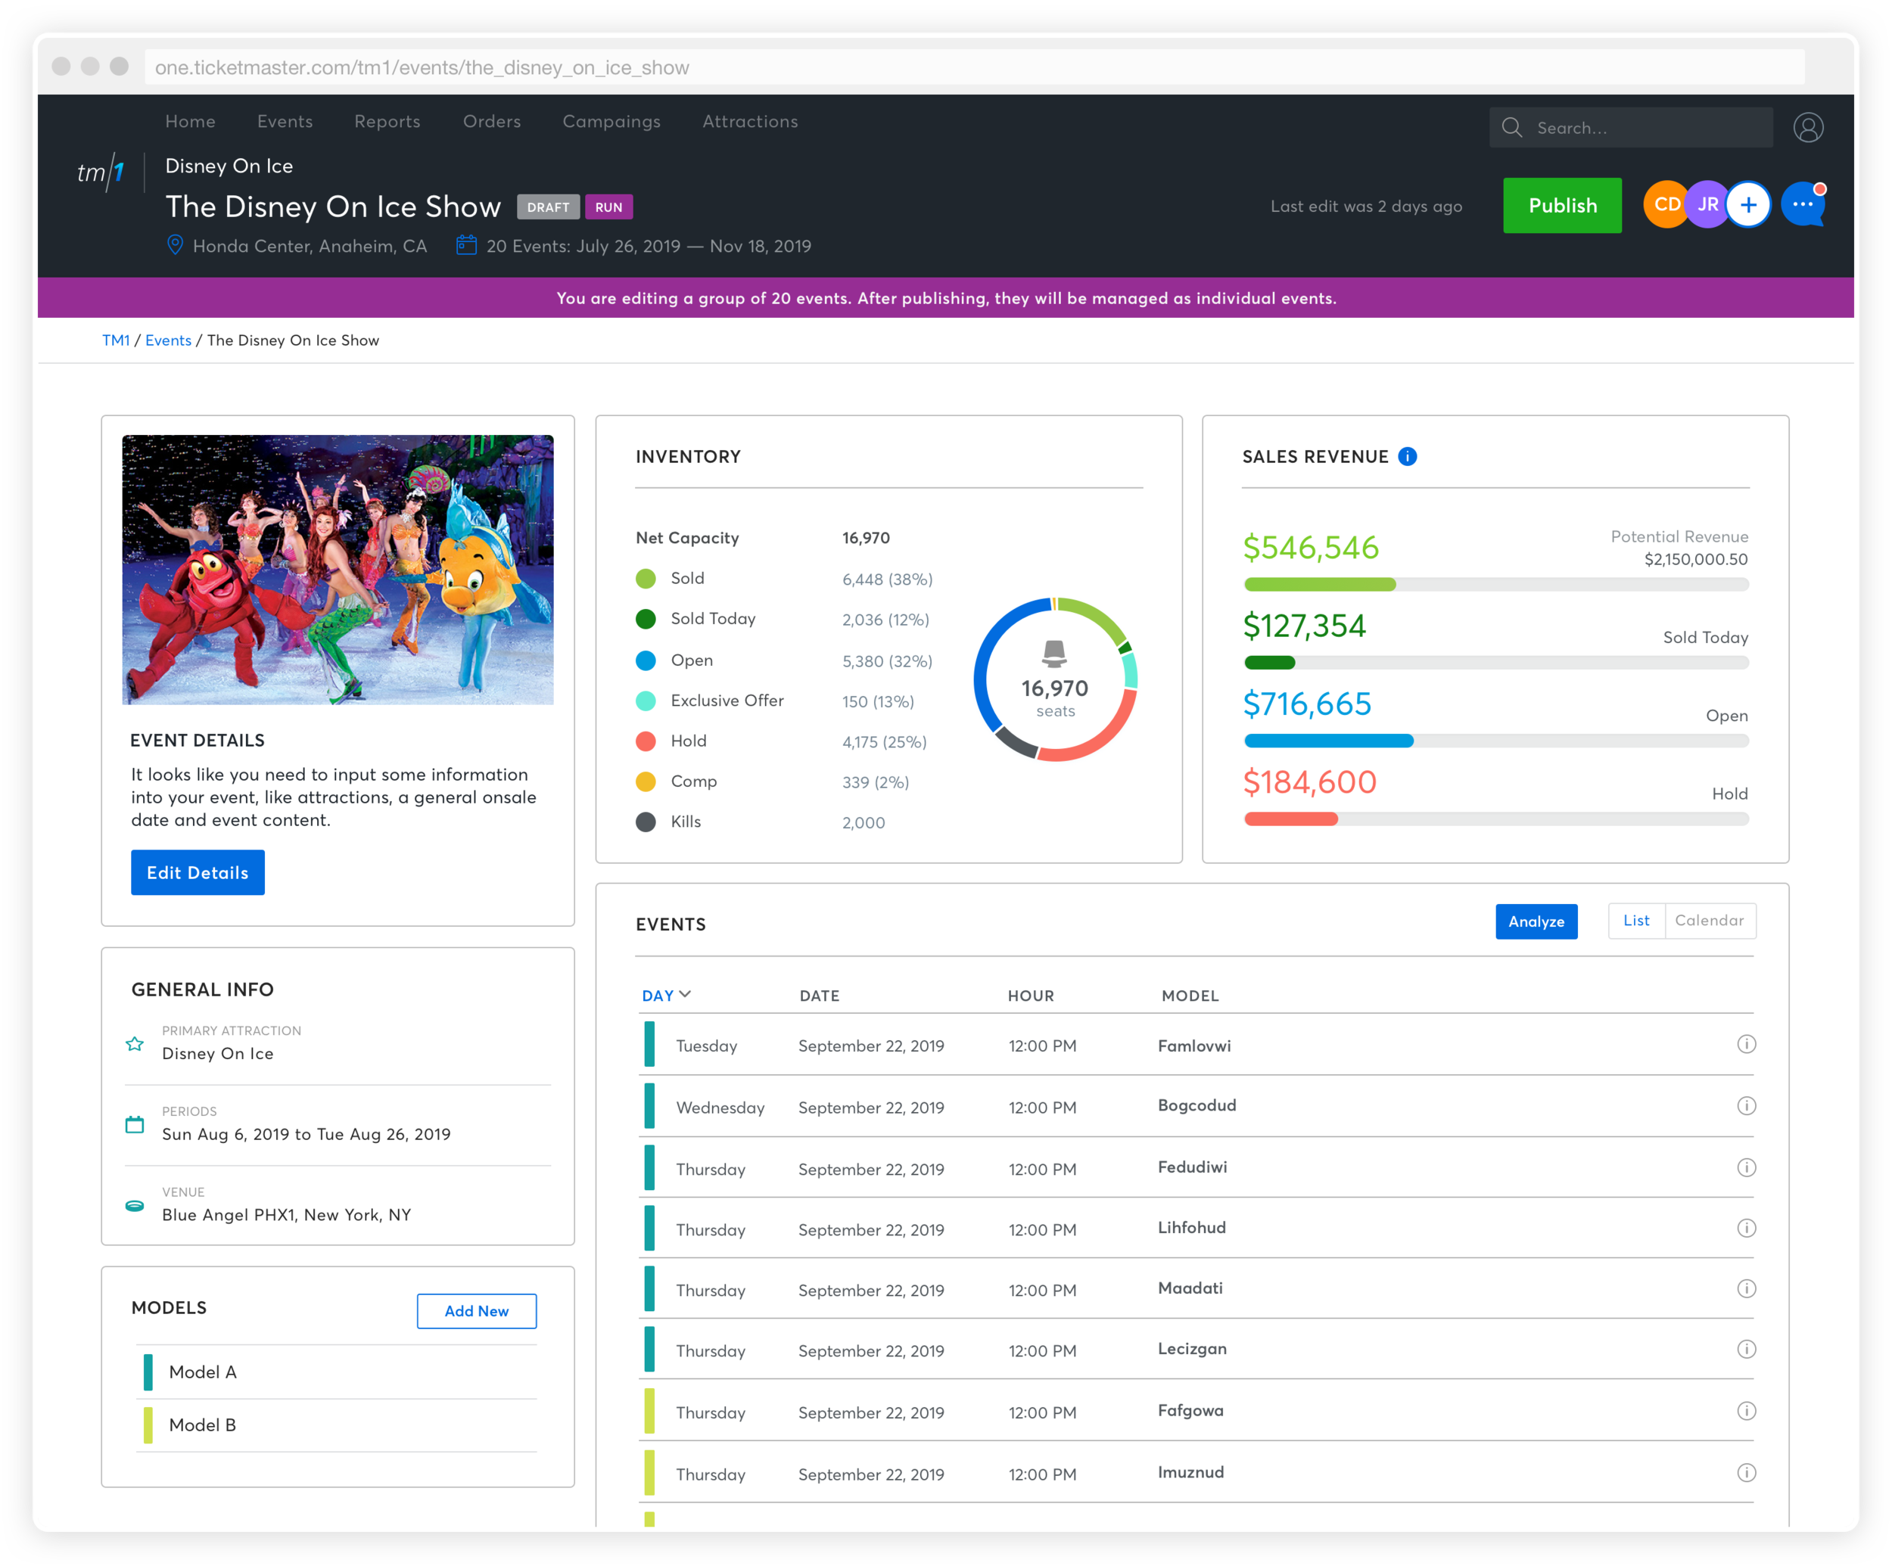Image resolution: width=1892 pixels, height=1566 pixels.
Task: Click Sales Revenue info icon
Action: click(1408, 457)
